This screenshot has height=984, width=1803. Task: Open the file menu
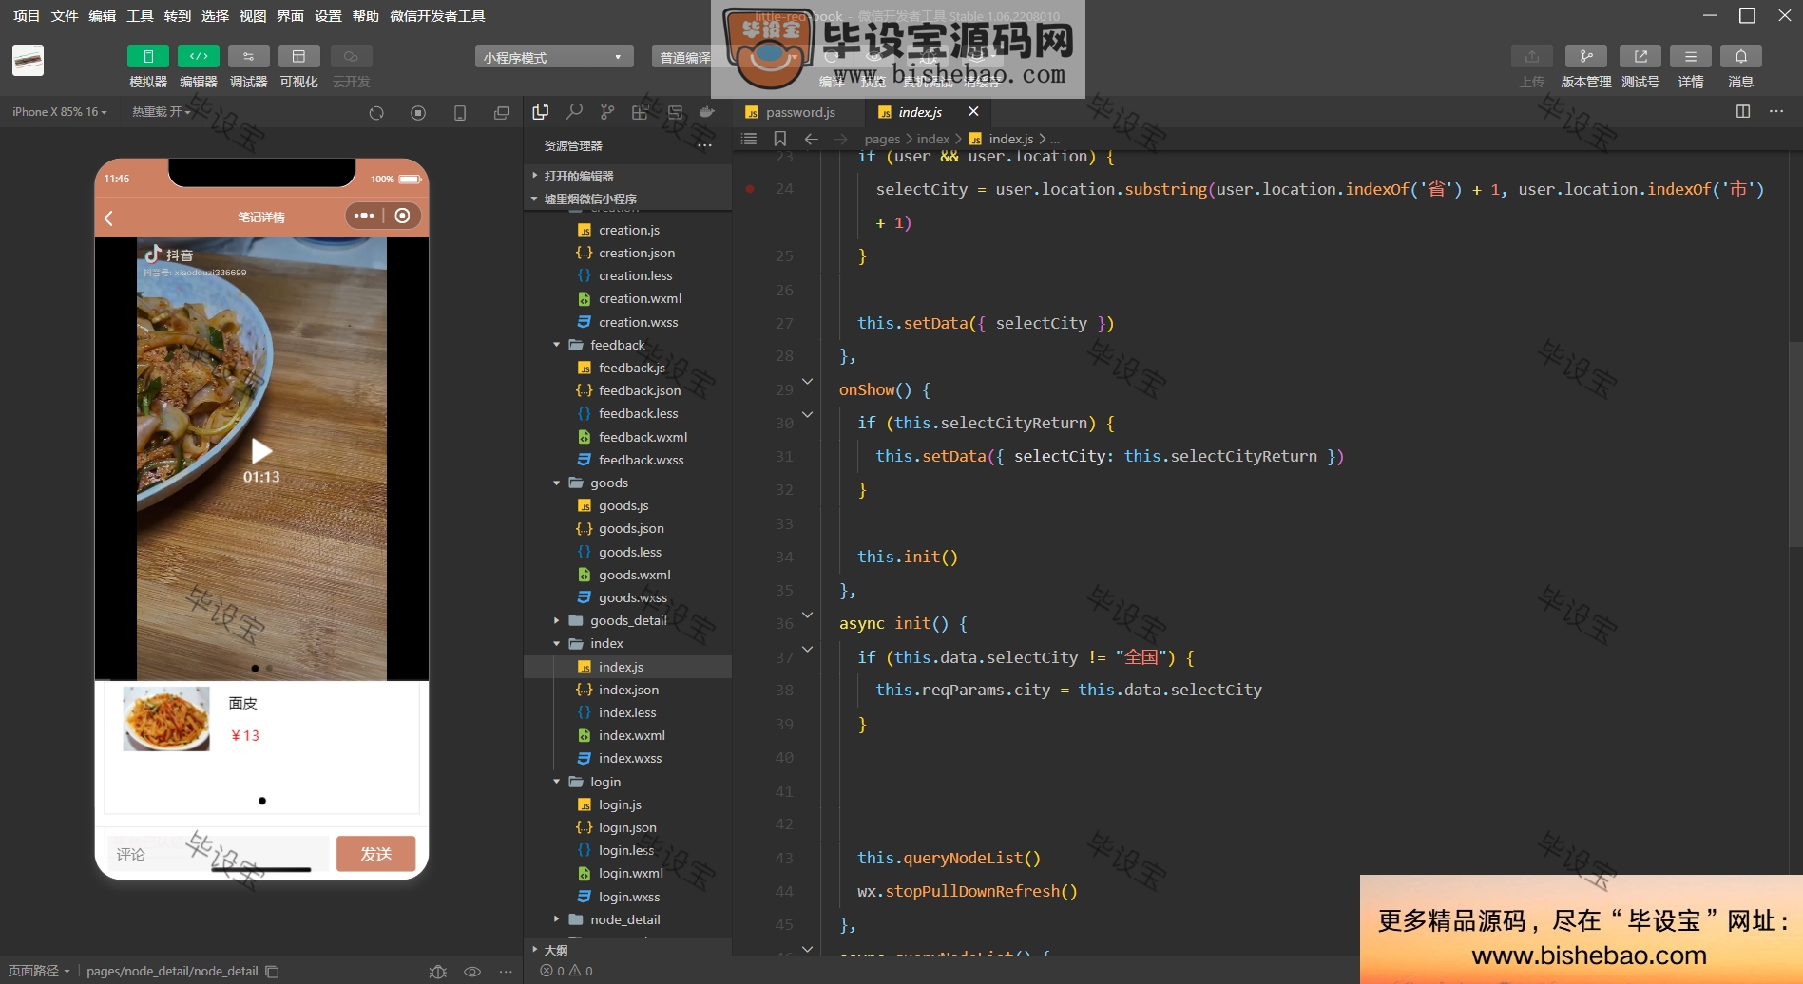(65, 16)
